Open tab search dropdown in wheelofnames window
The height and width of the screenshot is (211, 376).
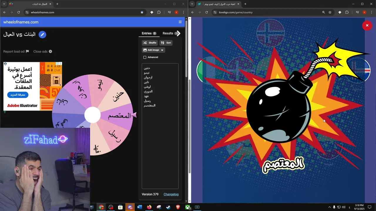4,4
